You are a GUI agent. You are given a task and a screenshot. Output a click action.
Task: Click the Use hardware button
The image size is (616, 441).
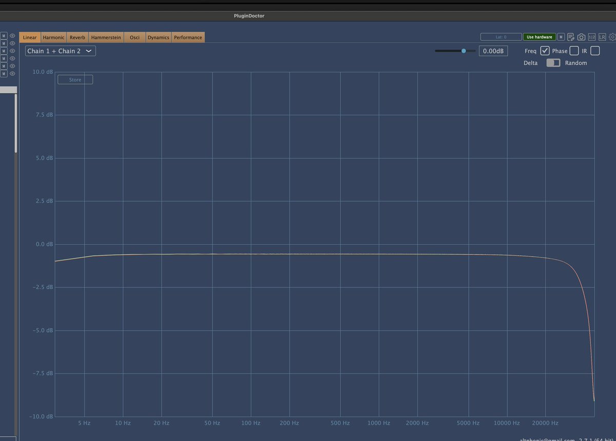tap(540, 37)
